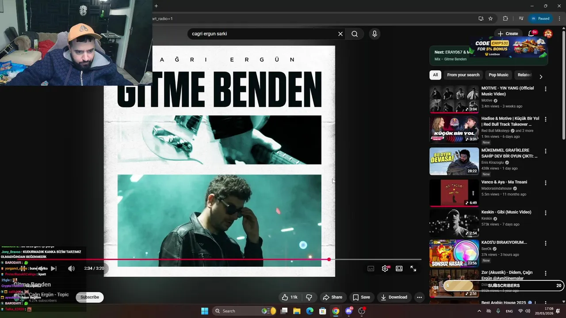The height and width of the screenshot is (318, 566).
Task: Open OBS Studio from the taskbar
Action: point(362,311)
